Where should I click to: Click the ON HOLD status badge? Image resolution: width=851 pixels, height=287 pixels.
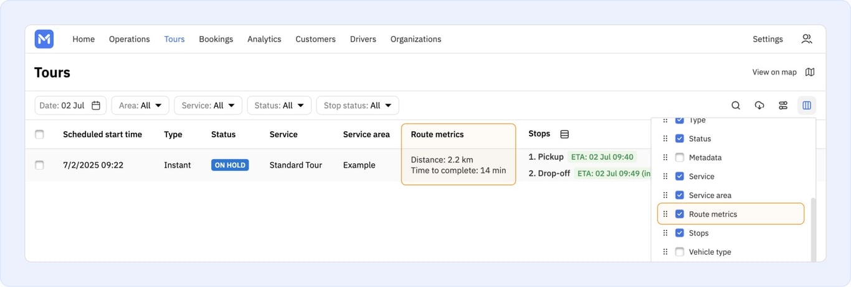click(230, 165)
